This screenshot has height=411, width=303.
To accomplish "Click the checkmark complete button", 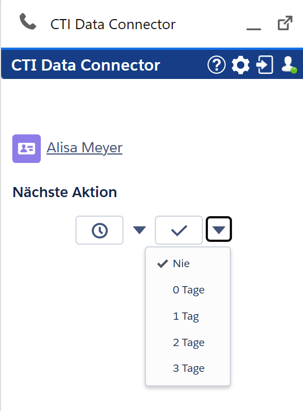I will (x=179, y=230).
